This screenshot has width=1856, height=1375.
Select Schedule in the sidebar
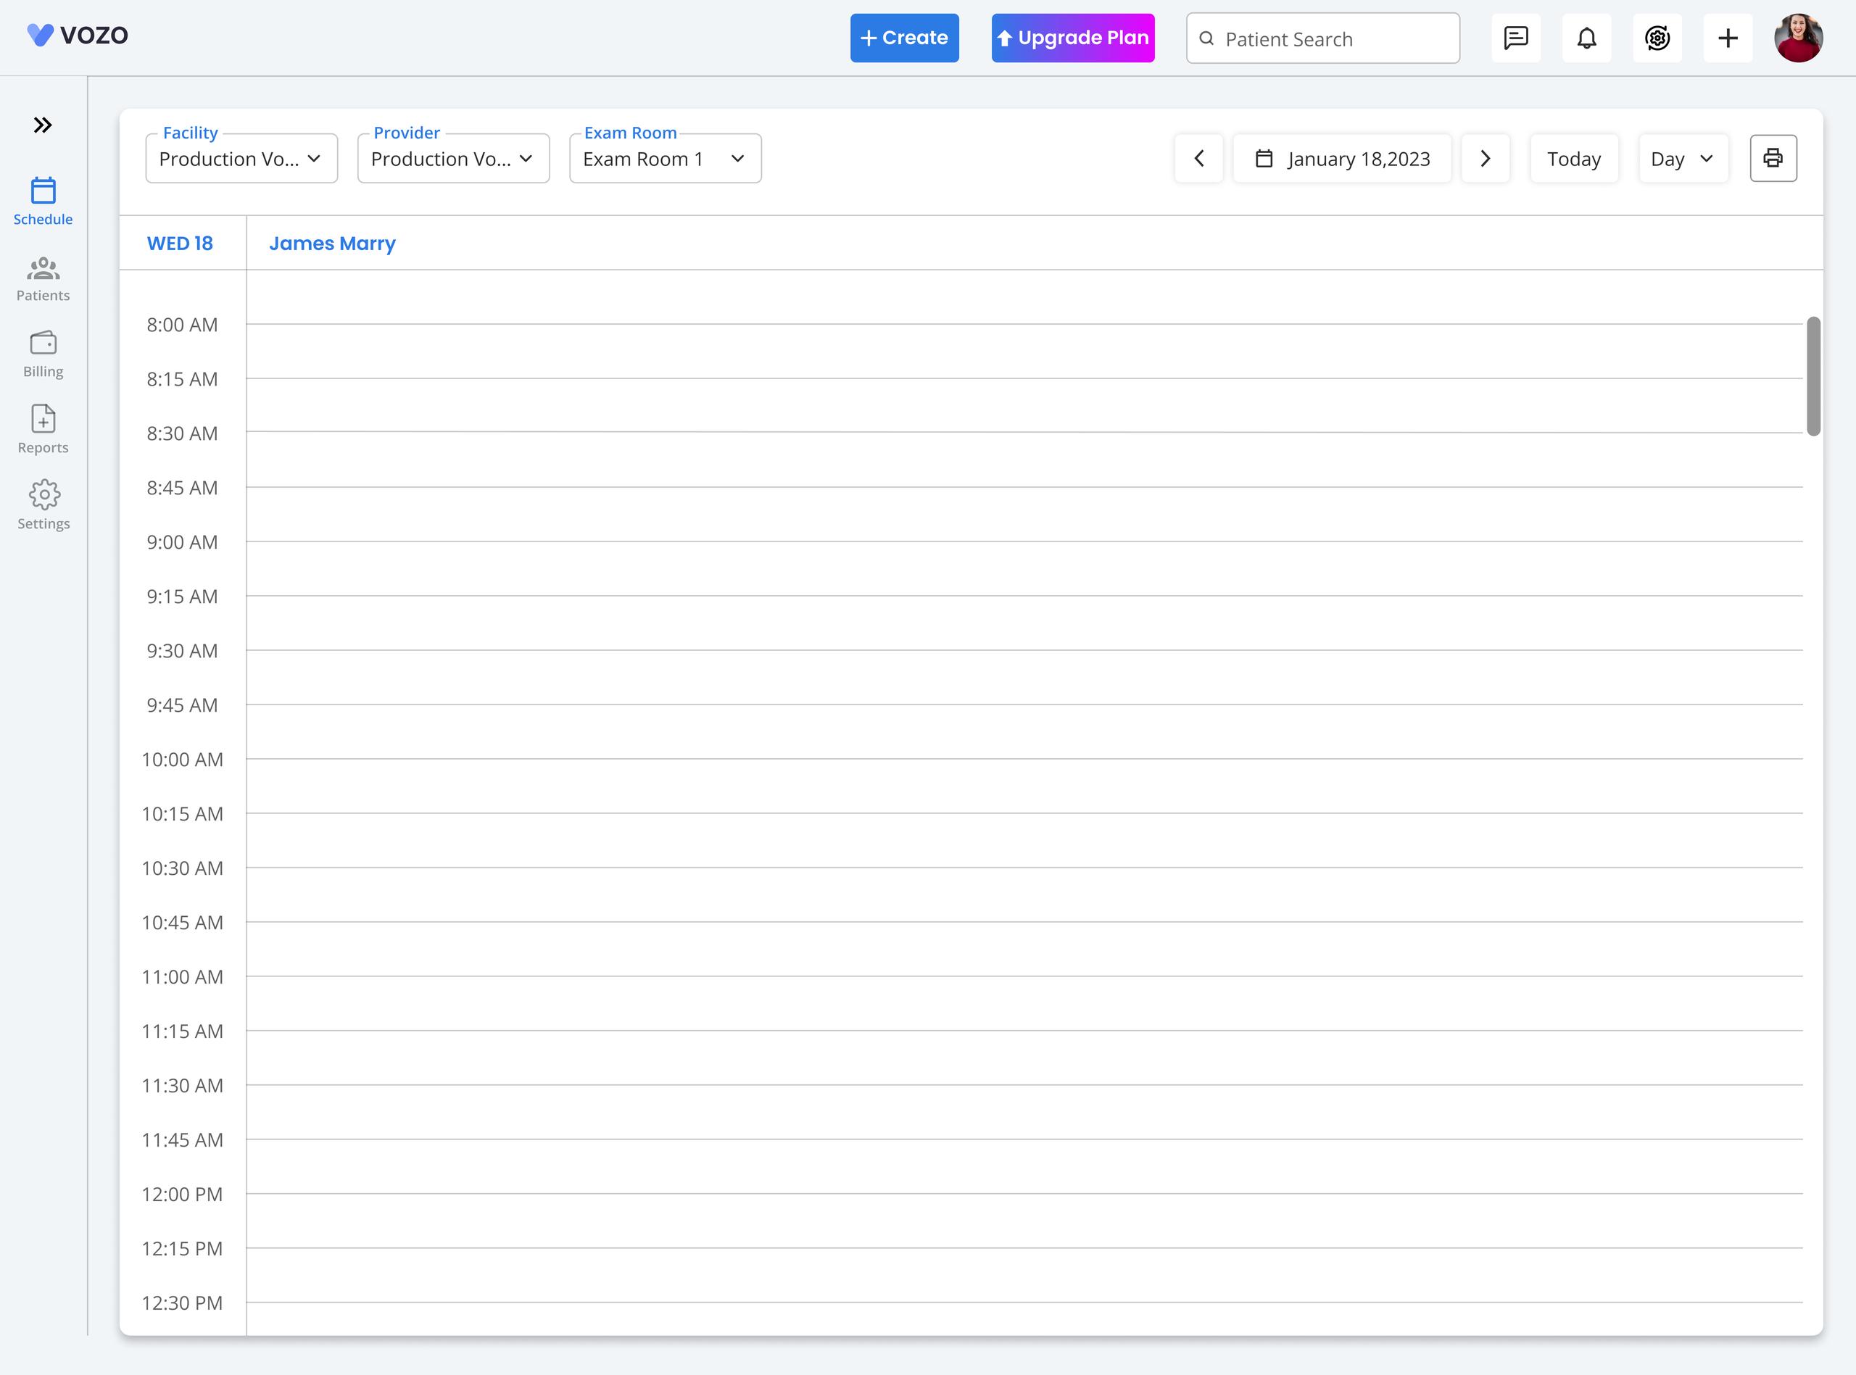click(43, 202)
